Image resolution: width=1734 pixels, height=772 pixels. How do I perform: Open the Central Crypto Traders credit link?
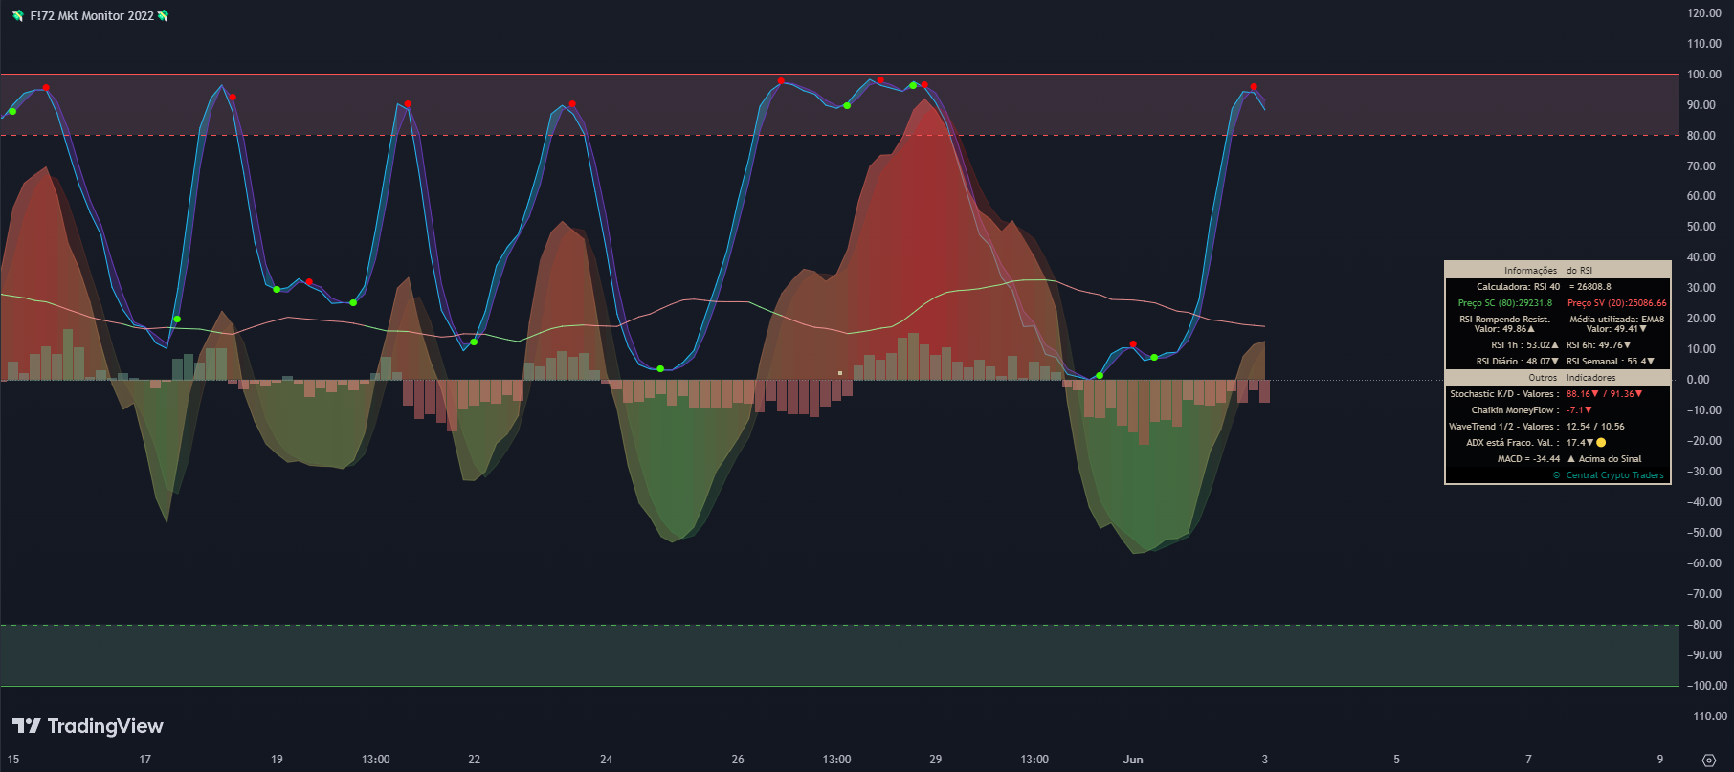[1609, 475]
